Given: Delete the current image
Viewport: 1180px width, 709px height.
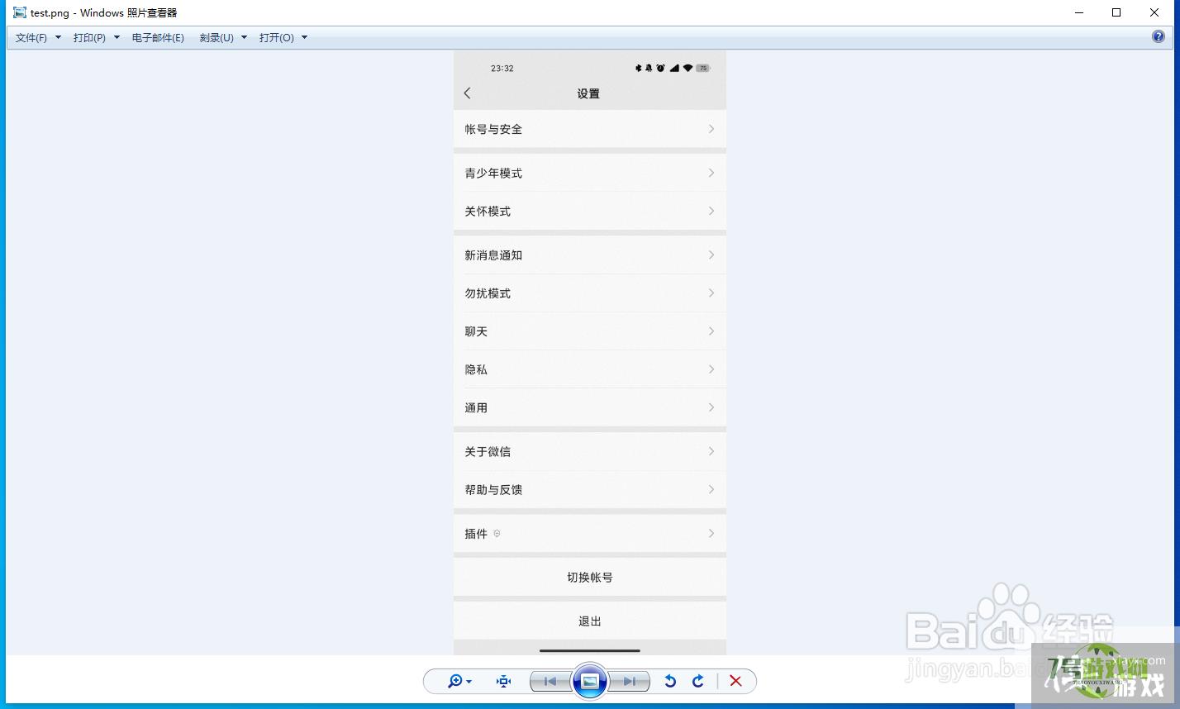Looking at the screenshot, I should pos(735,681).
